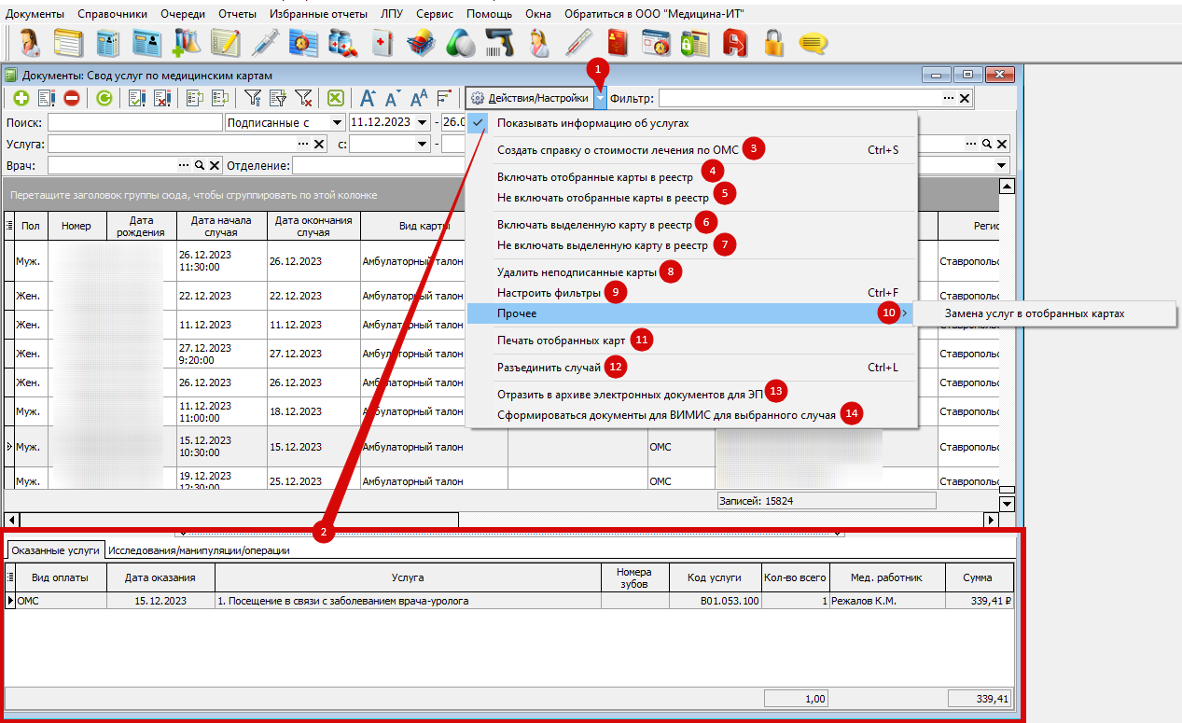This screenshot has width=1182, height=723.
Task: Click inside the Поиск input field
Action: 135,122
